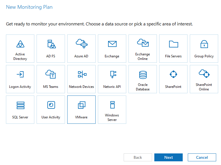Select the Oracle Database tile
This screenshot has width=221, height=165.
(x=143, y=79)
